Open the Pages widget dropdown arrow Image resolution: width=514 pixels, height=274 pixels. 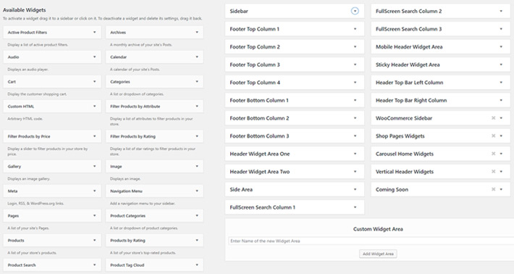(x=94, y=215)
